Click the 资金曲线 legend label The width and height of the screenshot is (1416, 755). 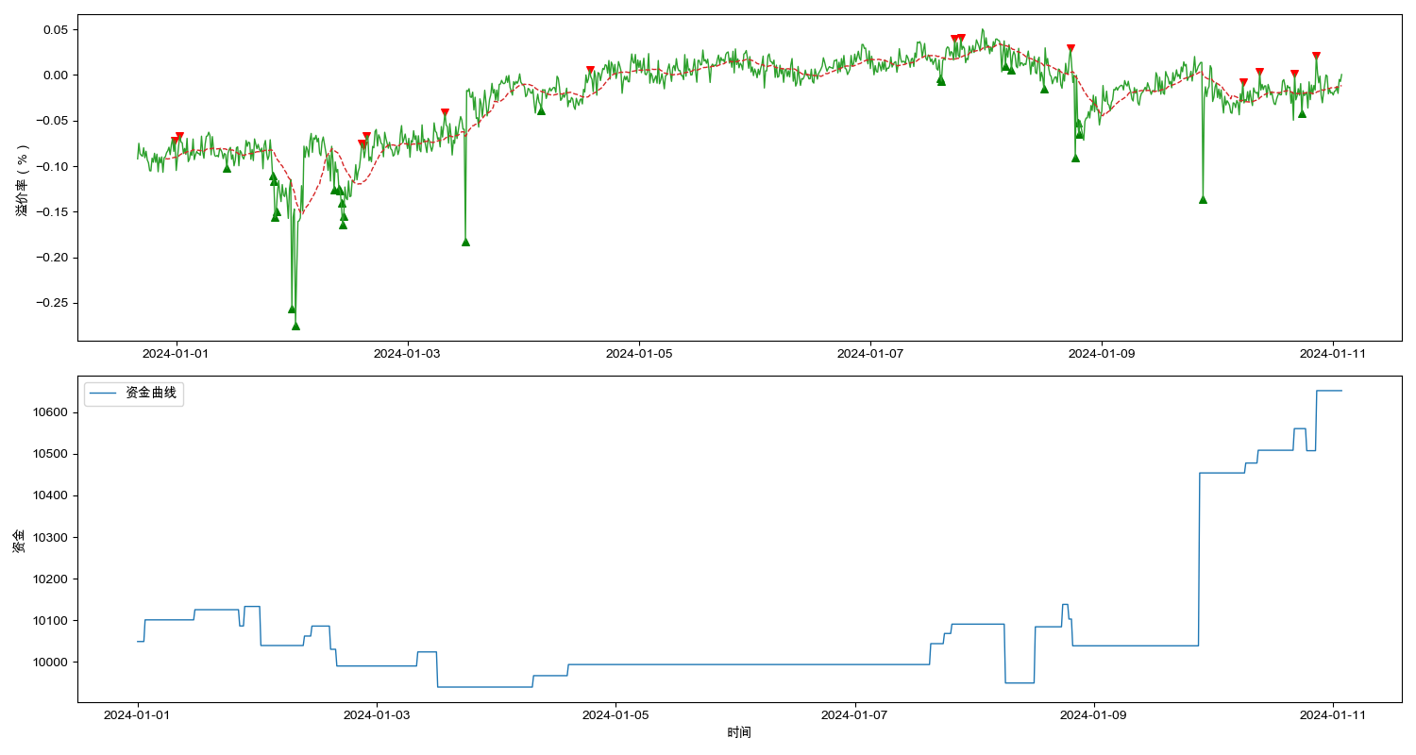point(151,393)
